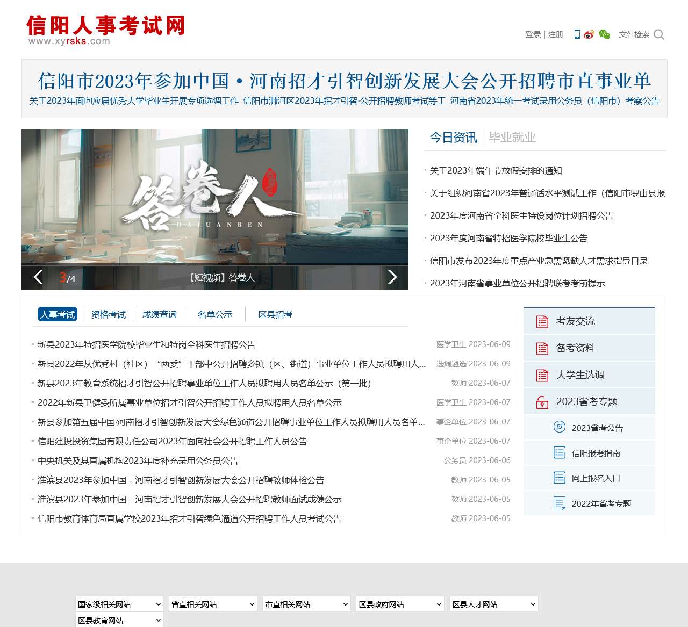
Task: Click the 网上报名入口 list icon
Action: click(x=560, y=478)
